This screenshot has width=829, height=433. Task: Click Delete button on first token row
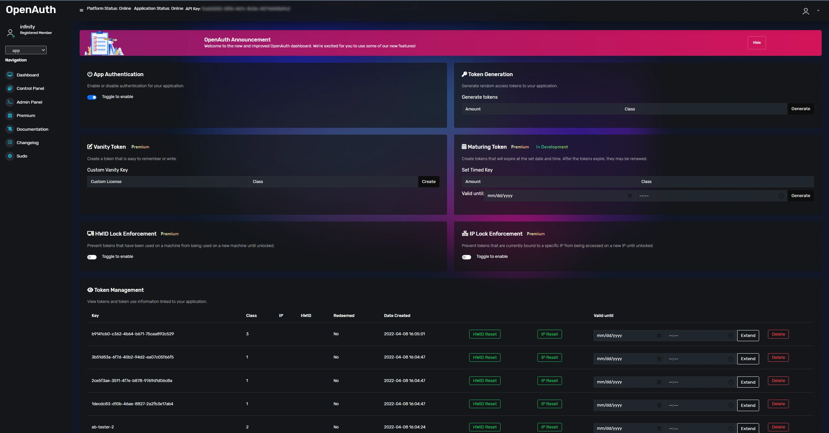[x=778, y=334]
